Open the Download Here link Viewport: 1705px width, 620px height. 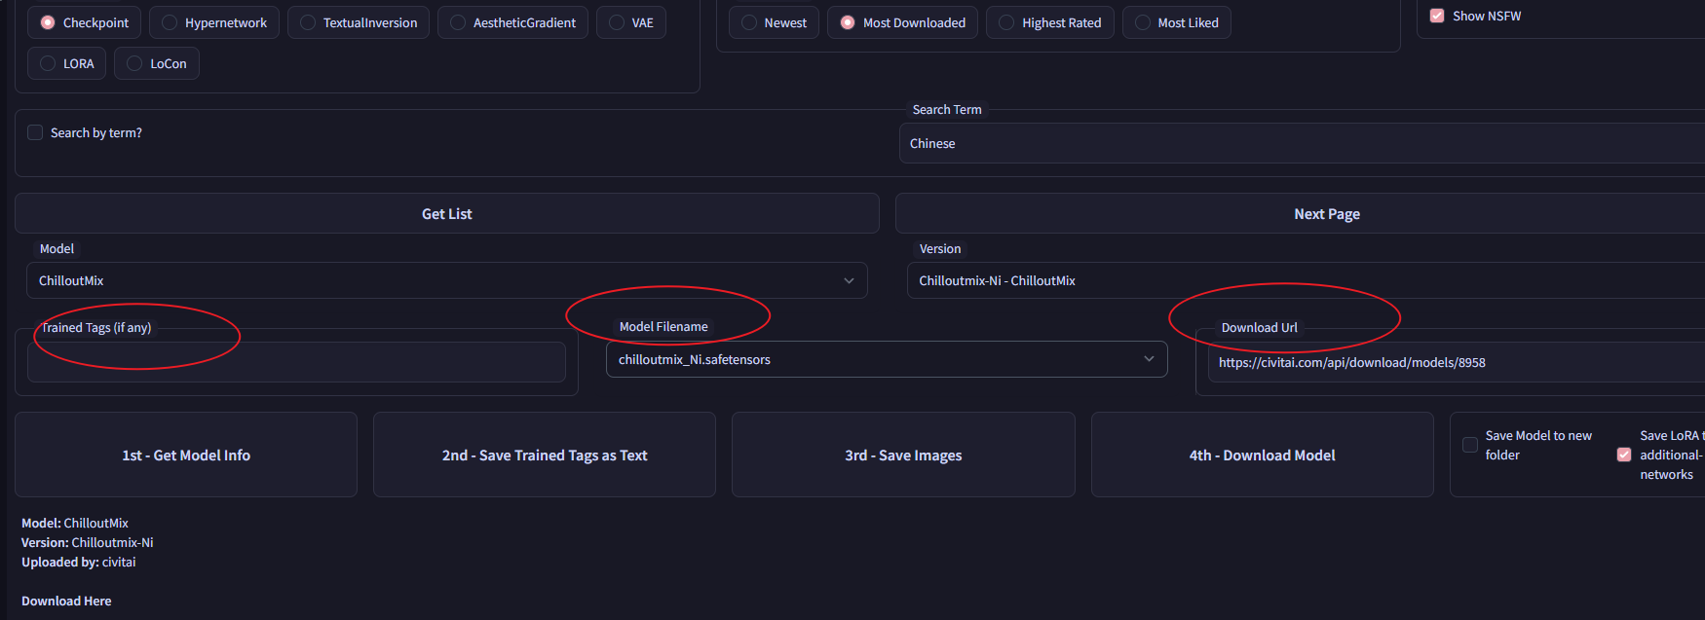[66, 601]
